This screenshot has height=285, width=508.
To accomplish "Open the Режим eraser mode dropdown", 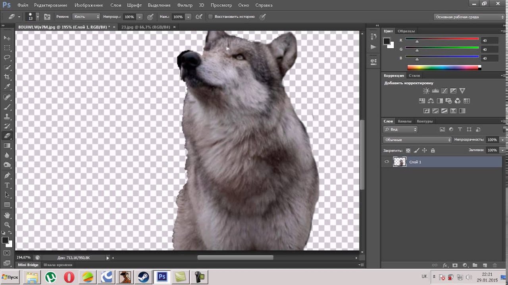I will [87, 17].
